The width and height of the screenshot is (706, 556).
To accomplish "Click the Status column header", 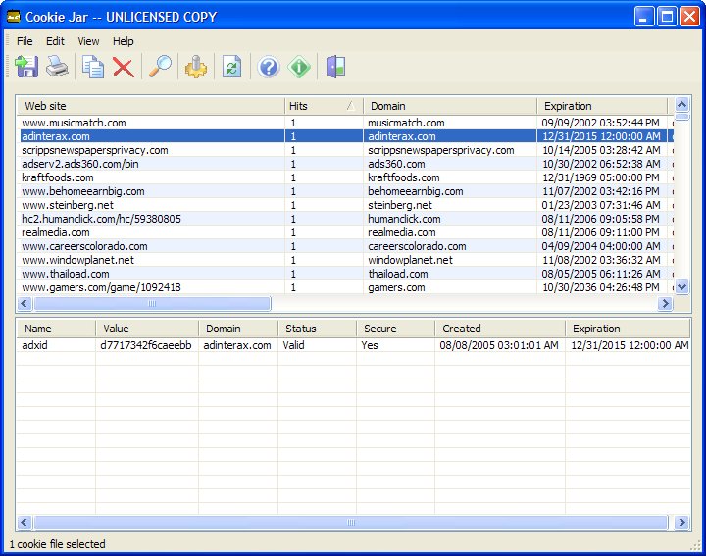I will [x=317, y=329].
